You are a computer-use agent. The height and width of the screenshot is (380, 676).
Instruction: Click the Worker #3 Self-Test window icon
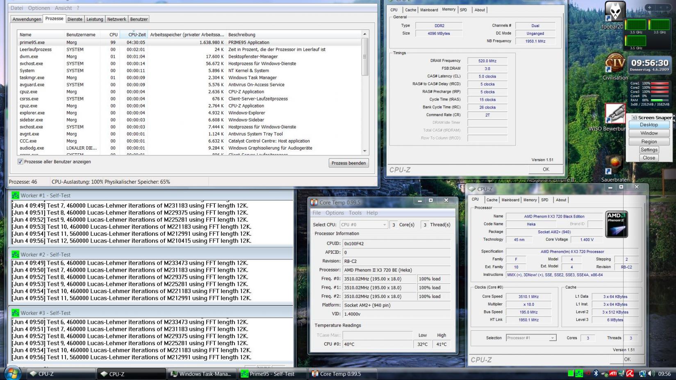pyautogui.click(x=16, y=313)
